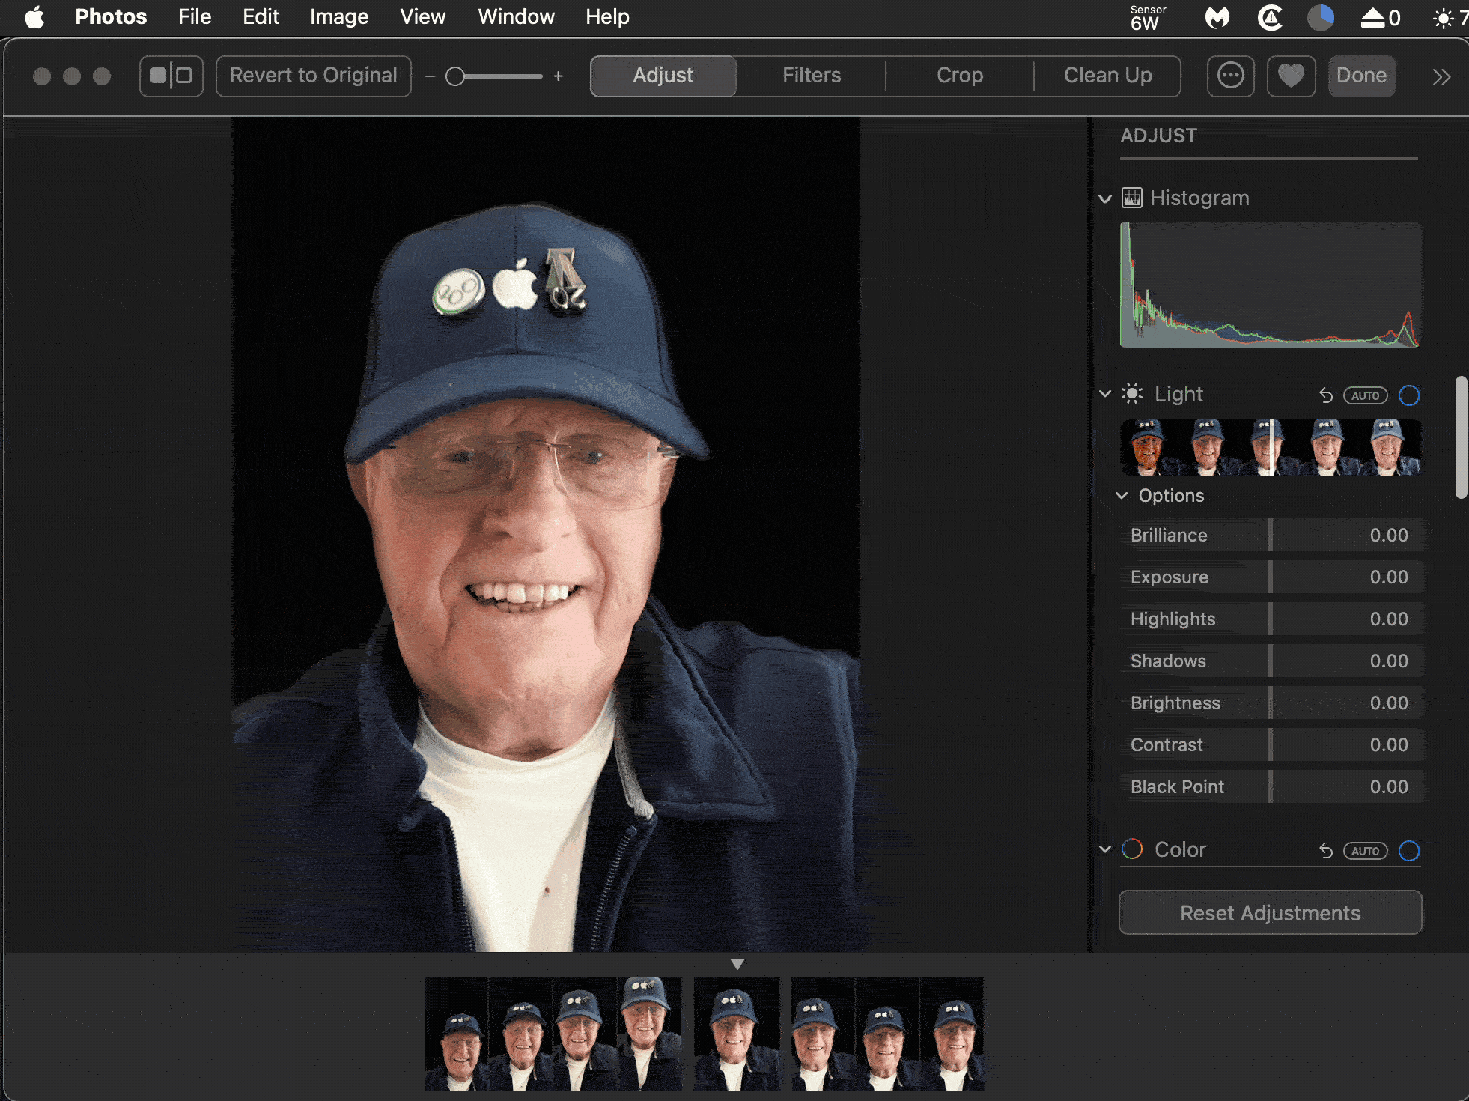The image size is (1469, 1101).
Task: Click the Light section undo arrow icon
Action: click(x=1326, y=395)
